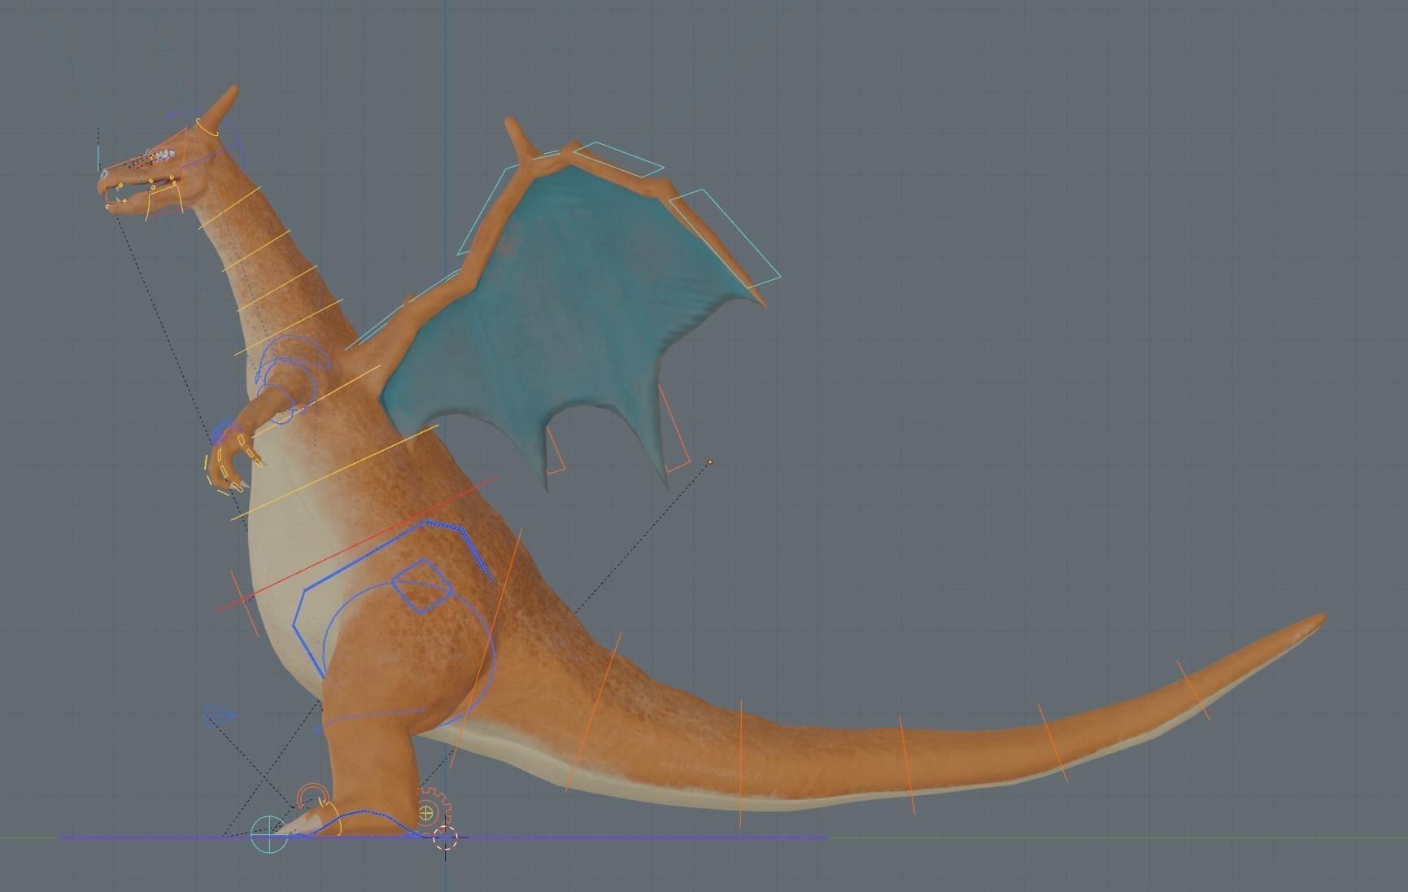
Task: Select the small pole target dot behind wing
Action: pos(710,462)
